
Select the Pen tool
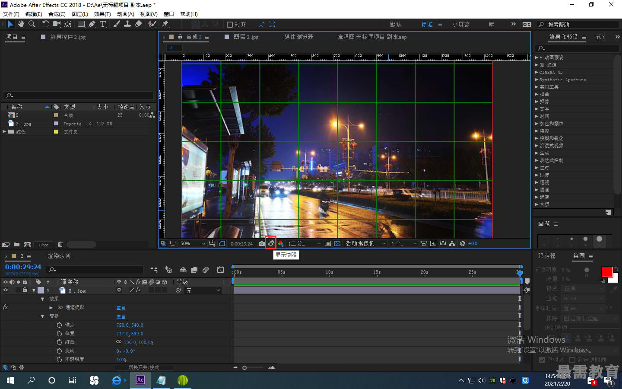click(x=92, y=24)
